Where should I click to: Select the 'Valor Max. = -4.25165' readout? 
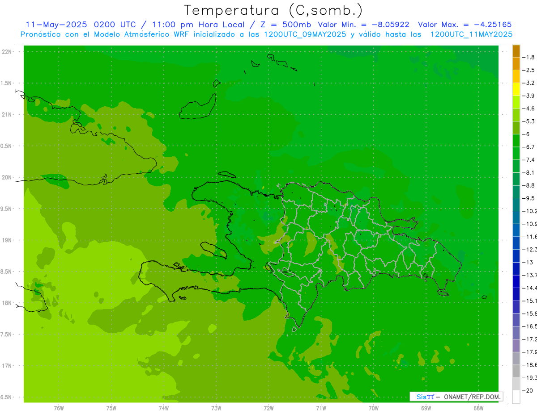465,25
